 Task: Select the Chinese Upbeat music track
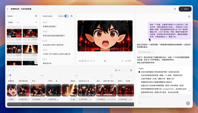tap(70, 104)
